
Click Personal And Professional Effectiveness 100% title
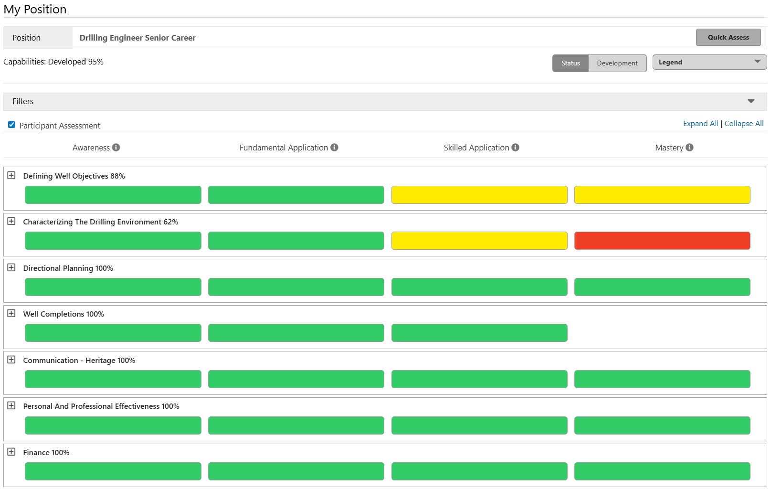point(101,406)
